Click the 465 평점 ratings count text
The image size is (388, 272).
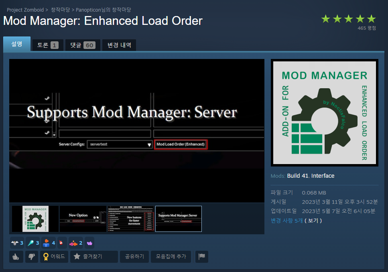coord(367,28)
